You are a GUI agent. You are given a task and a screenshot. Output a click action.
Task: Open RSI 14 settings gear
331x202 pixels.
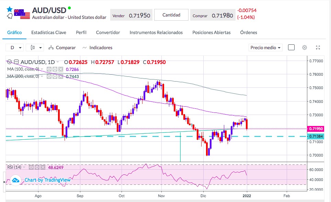37,167
